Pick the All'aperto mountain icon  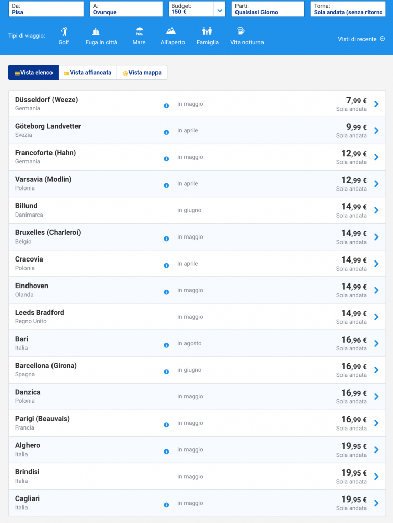172,32
